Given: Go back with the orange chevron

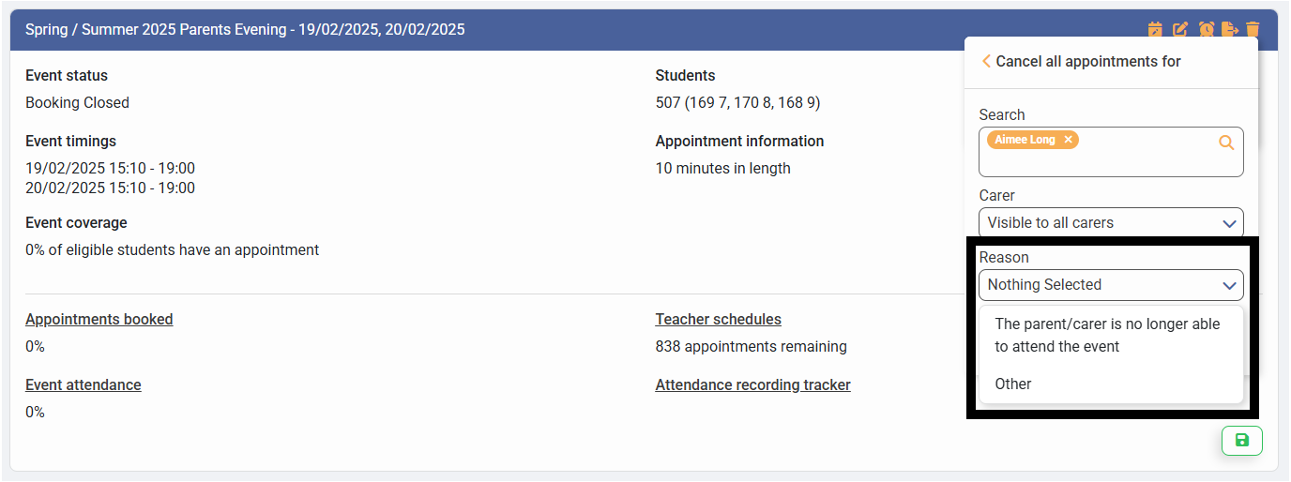Looking at the screenshot, I should click(986, 62).
